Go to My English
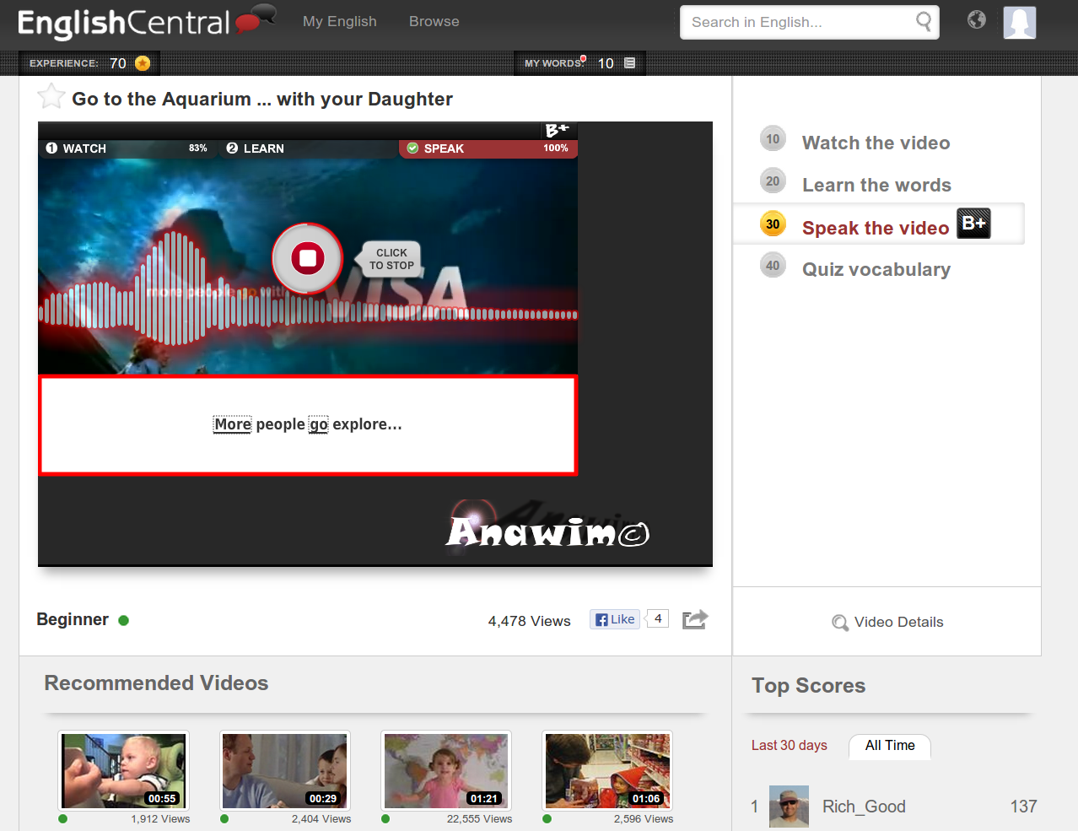Image resolution: width=1078 pixels, height=831 pixels. click(x=339, y=21)
